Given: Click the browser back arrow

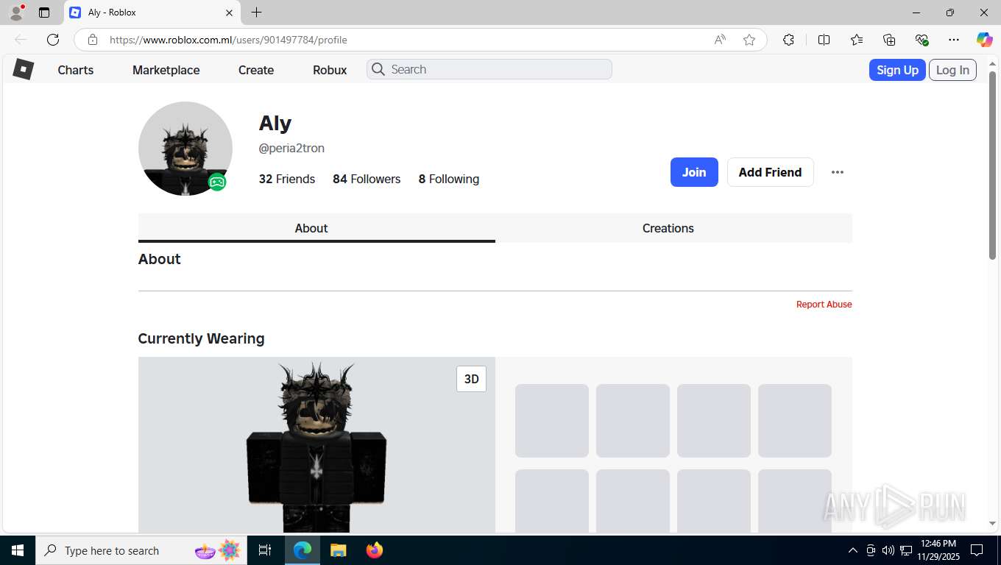Looking at the screenshot, I should 21,40.
